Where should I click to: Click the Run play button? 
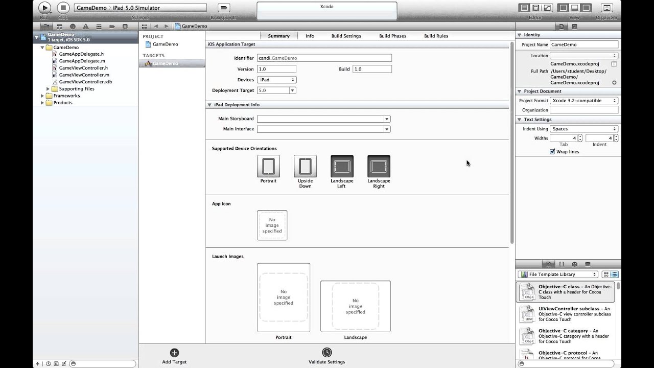[x=45, y=8]
